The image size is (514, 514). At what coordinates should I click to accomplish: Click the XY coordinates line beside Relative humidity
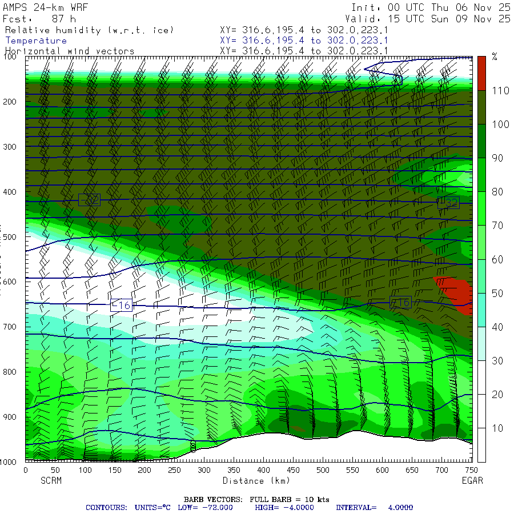(x=304, y=30)
